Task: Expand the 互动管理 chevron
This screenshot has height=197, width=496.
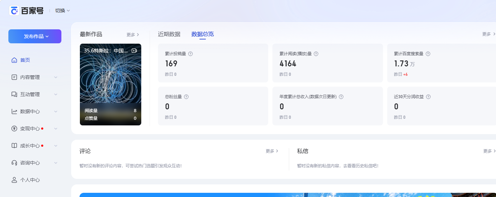Action: click(x=56, y=94)
